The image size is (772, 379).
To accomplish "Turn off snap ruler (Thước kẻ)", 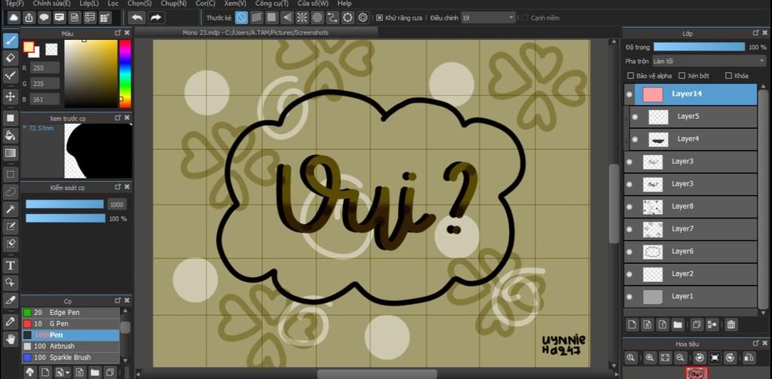I will [241, 18].
